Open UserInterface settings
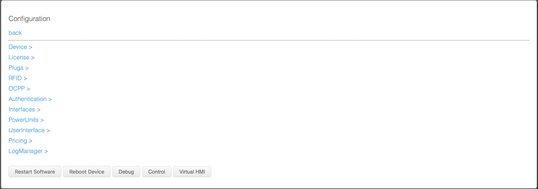The image size is (538, 189). click(29, 130)
